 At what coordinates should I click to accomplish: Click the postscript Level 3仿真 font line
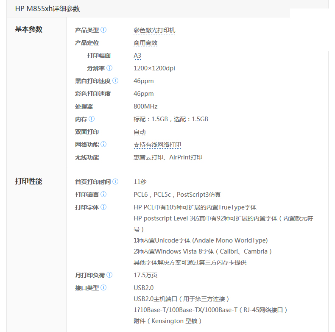click(x=223, y=224)
